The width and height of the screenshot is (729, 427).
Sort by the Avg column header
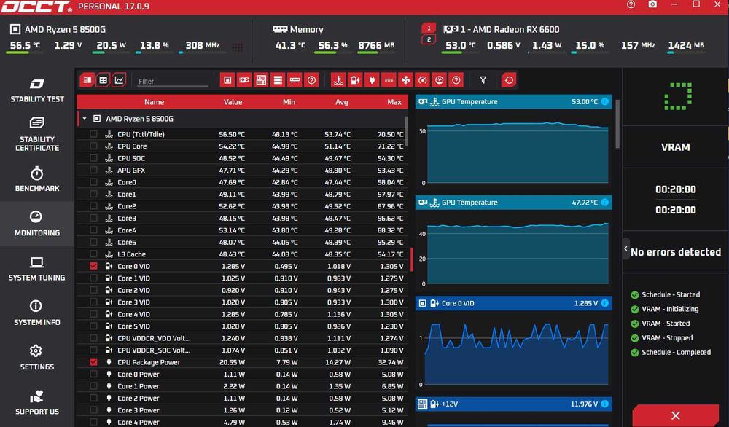(x=342, y=102)
